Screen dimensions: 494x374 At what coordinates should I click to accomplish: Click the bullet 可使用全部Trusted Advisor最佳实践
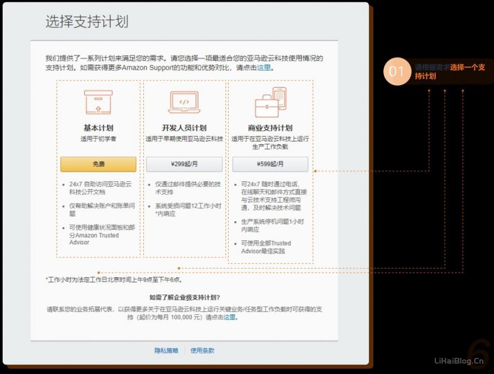tap(266, 247)
